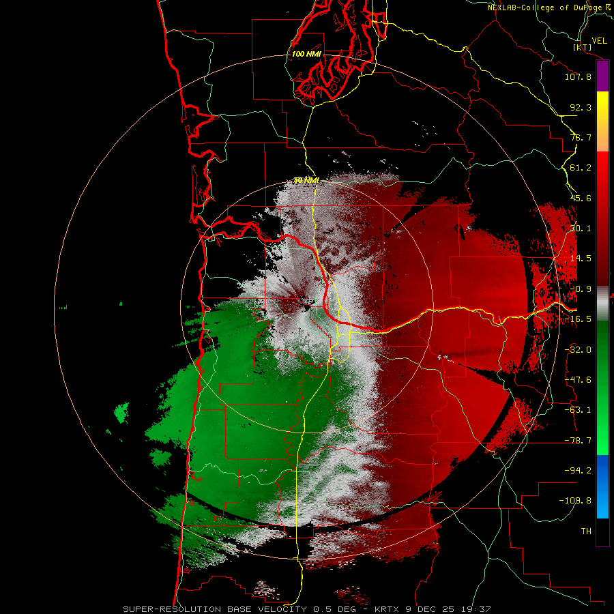Click the yellow-orange segment of the color bar

(x=602, y=121)
